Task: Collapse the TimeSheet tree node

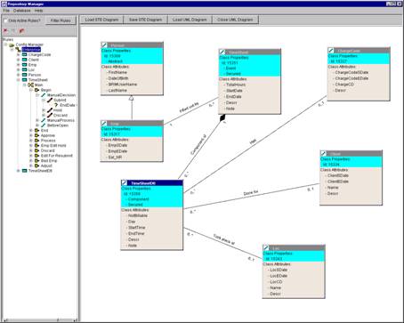Action: pos(19,80)
